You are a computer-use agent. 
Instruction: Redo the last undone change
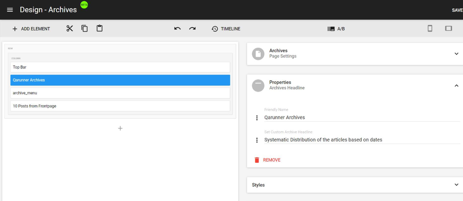(192, 28)
